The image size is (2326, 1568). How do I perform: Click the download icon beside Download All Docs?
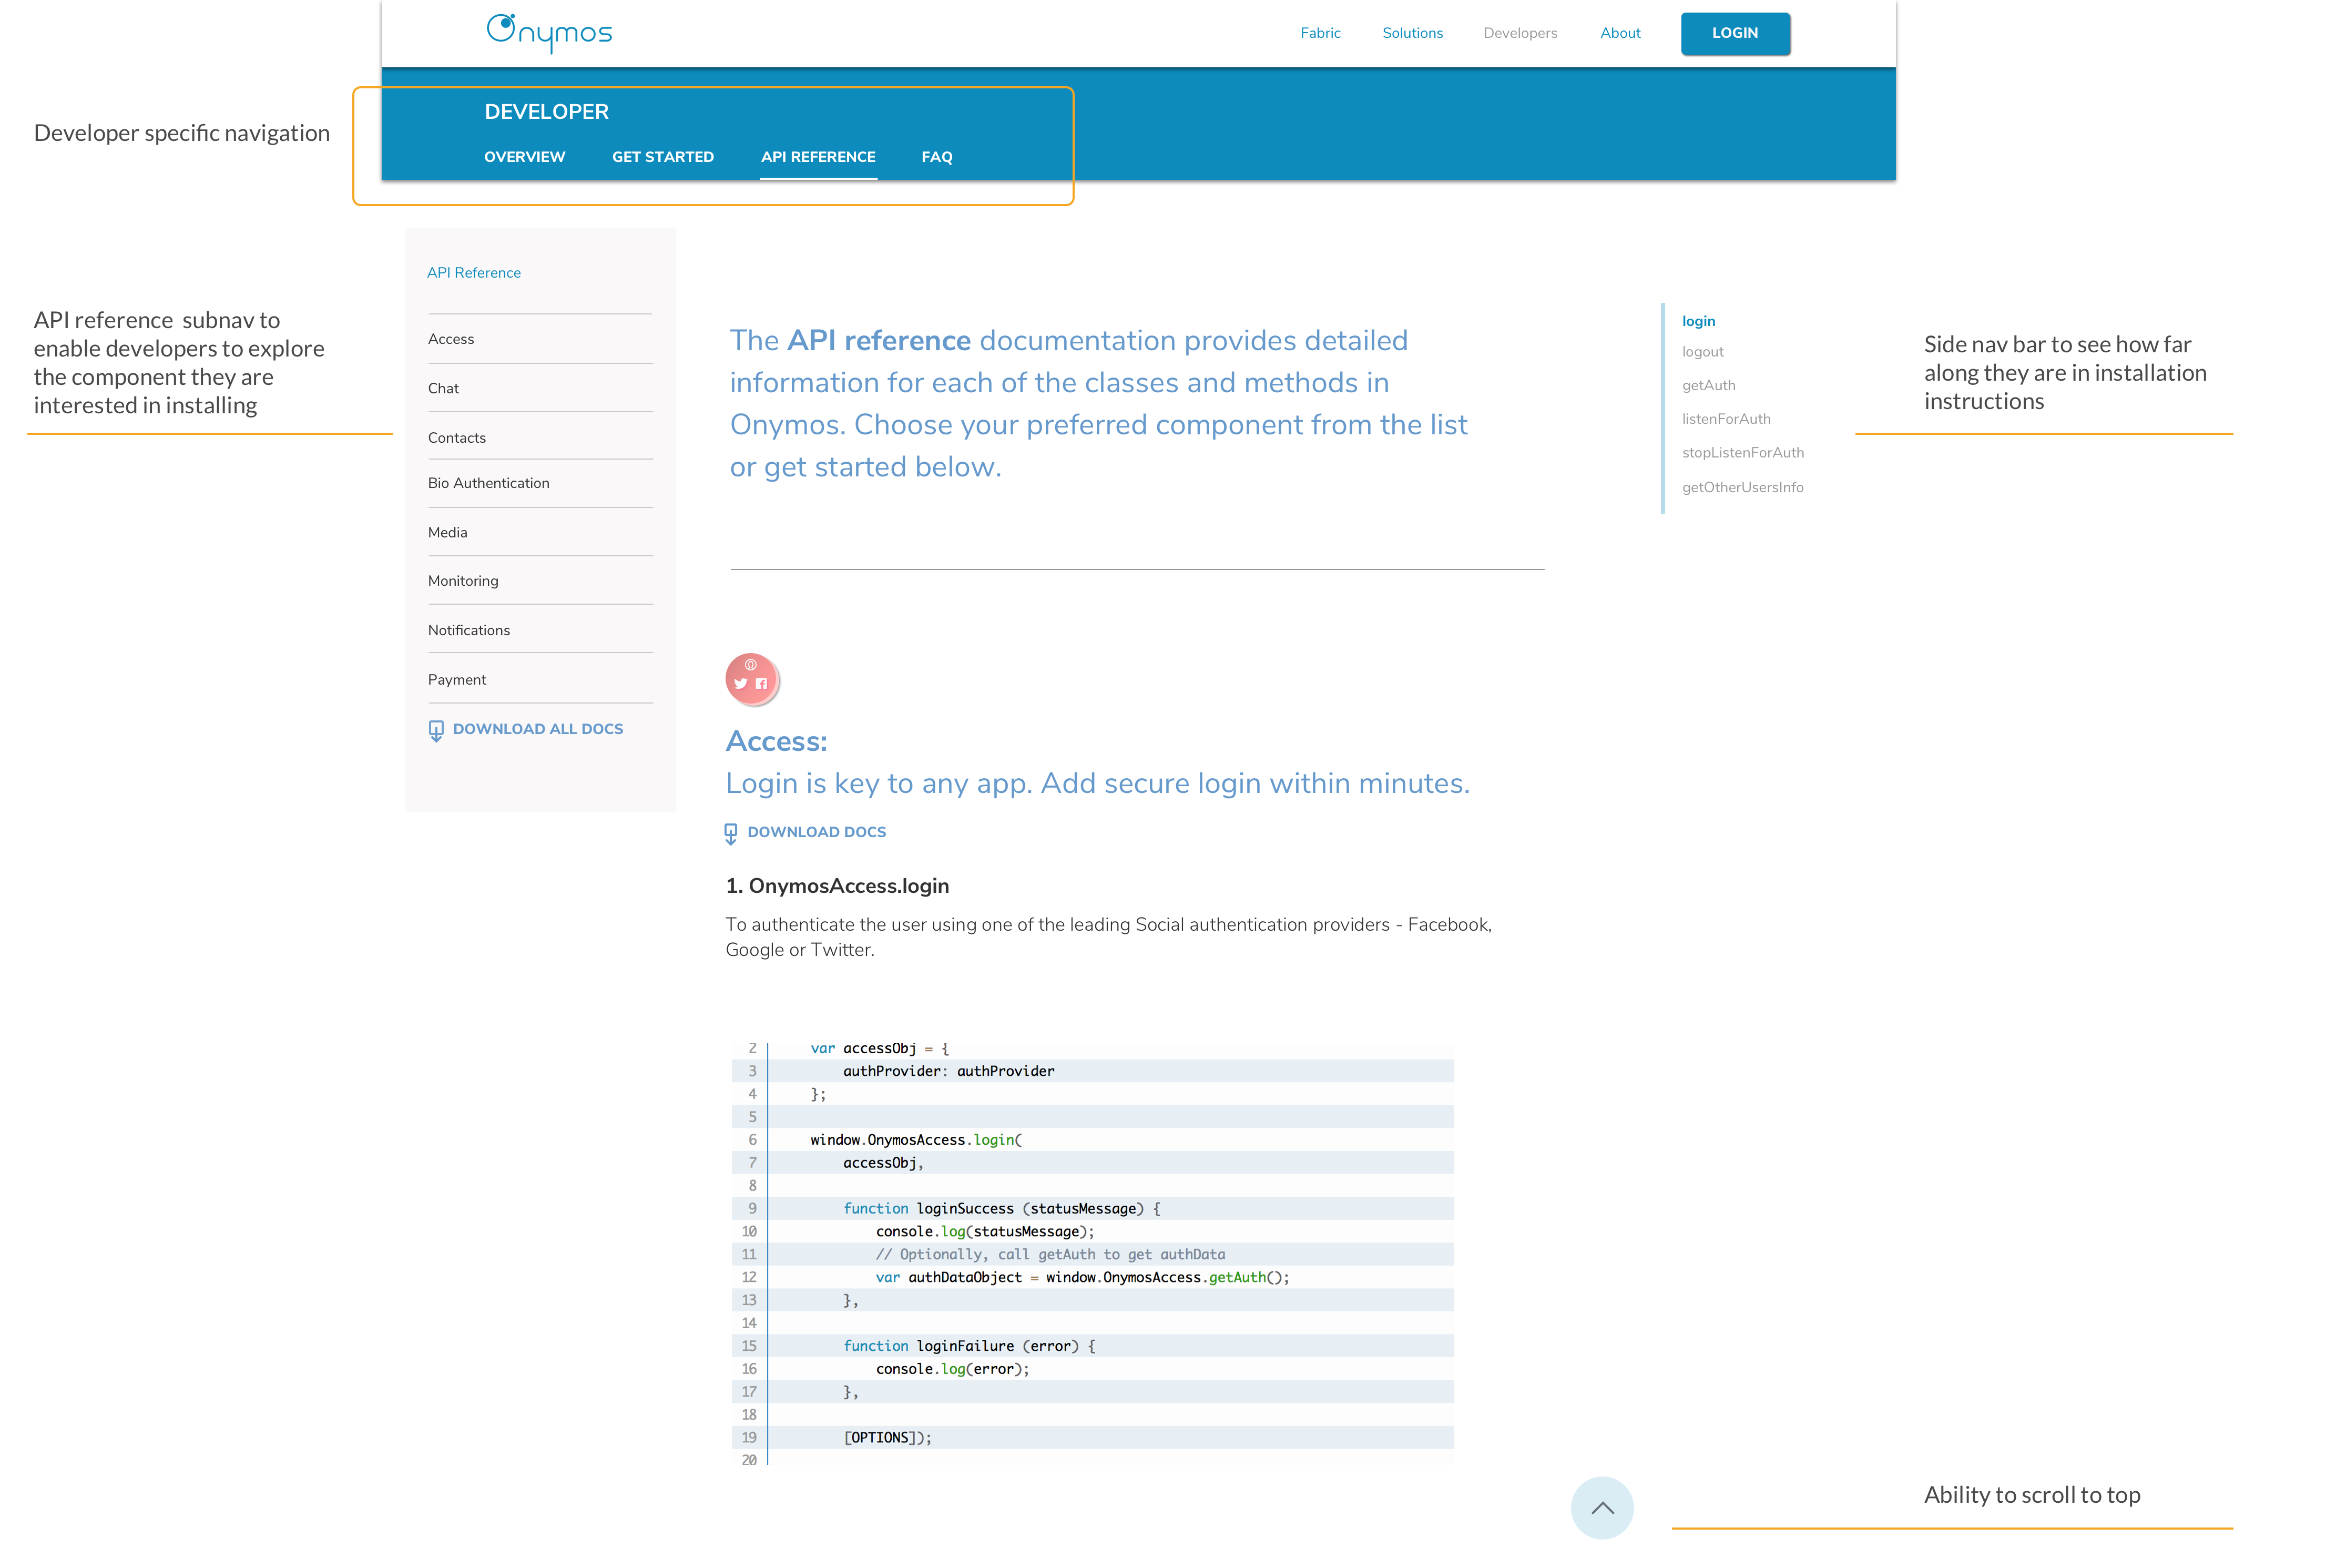436,731
